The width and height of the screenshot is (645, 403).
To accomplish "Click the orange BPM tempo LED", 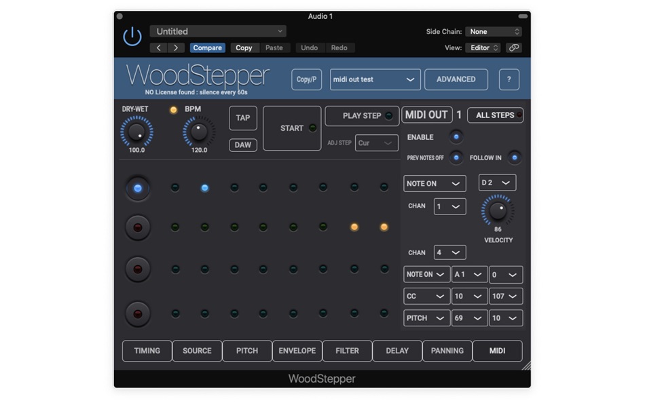I will (174, 110).
